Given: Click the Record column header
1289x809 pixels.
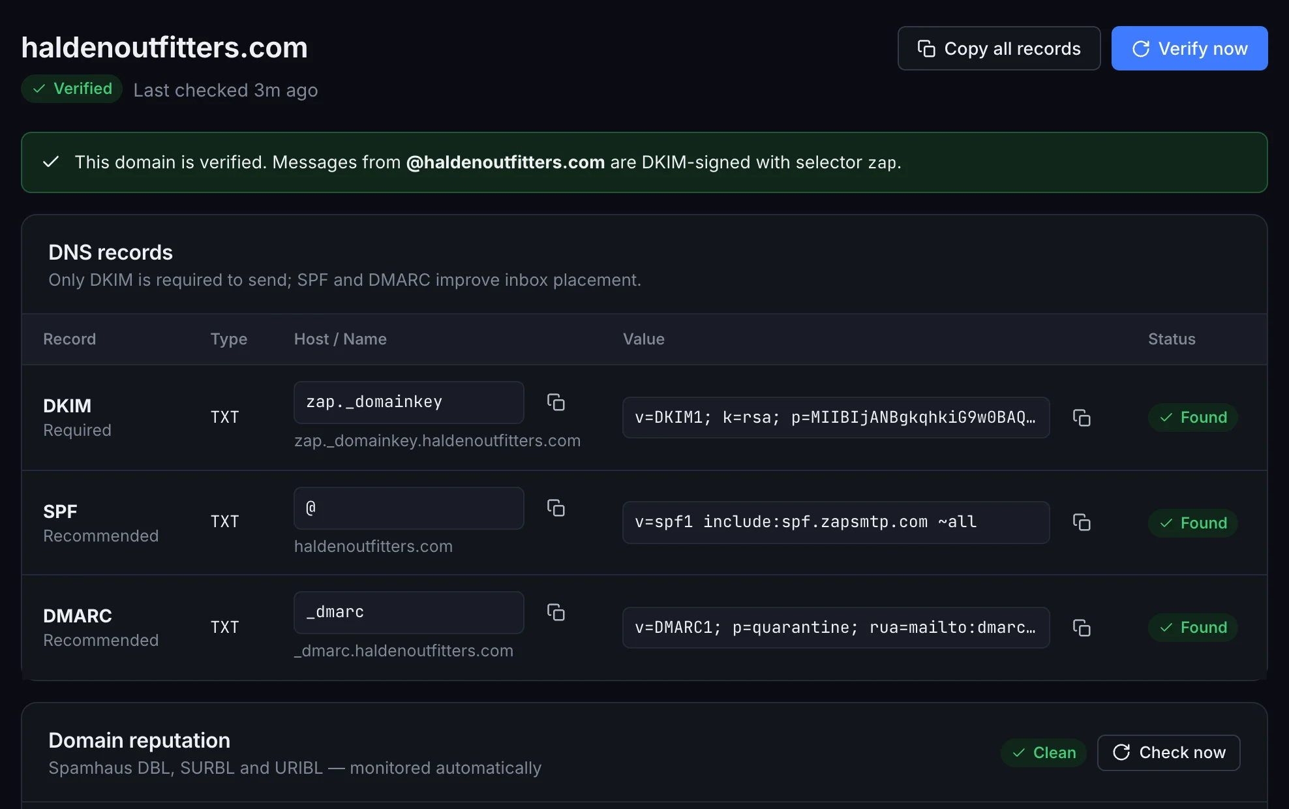Looking at the screenshot, I should [x=69, y=339].
